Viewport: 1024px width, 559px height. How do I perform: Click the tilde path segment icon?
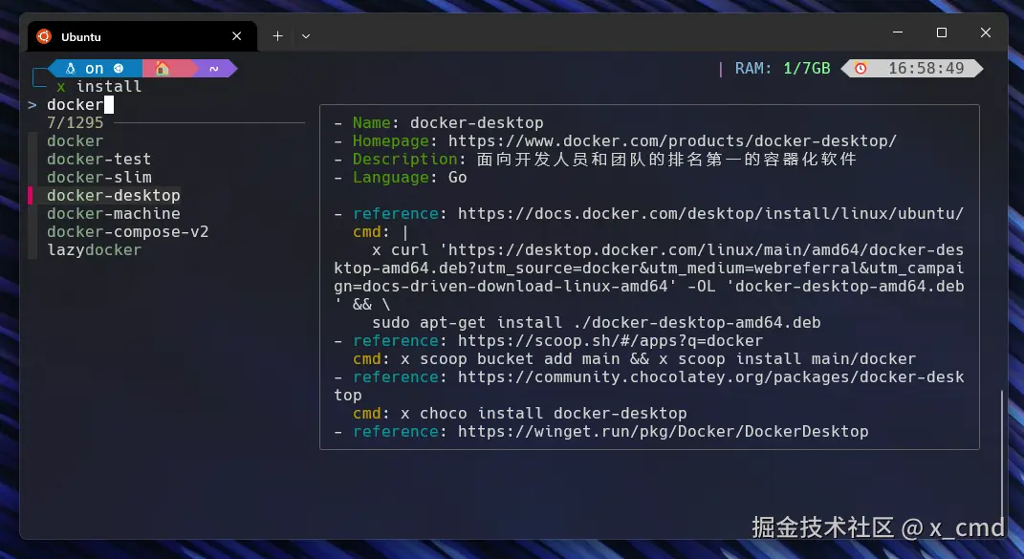(212, 68)
